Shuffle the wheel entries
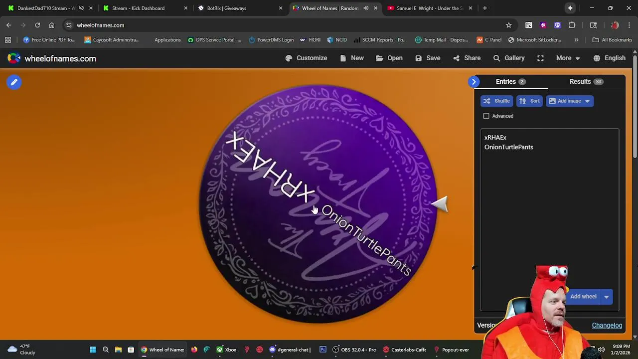638x359 pixels. pos(496,101)
